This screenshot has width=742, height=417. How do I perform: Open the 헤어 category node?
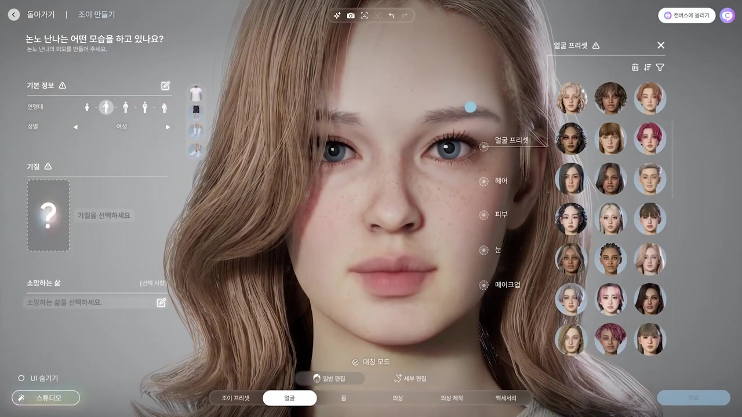click(484, 182)
